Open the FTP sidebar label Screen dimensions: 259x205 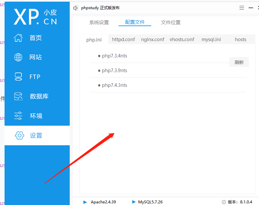pyautogui.click(x=35, y=77)
